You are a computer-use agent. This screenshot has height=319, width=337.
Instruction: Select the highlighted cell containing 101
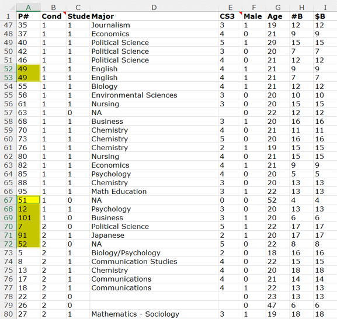[28, 218]
